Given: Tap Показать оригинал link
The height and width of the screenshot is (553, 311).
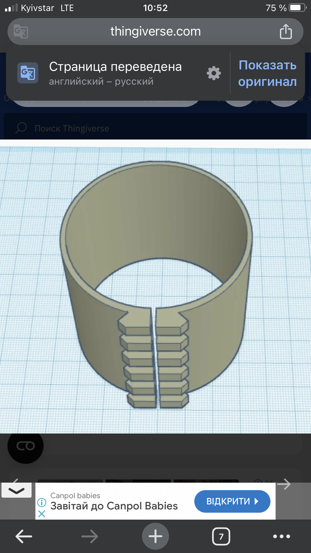Looking at the screenshot, I should [267, 73].
